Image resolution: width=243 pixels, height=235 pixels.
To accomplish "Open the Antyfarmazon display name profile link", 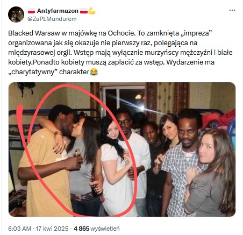I will pos(58,11).
